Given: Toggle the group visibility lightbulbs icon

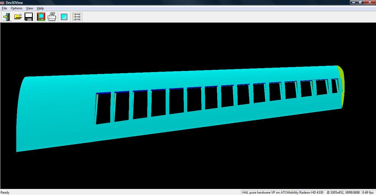Looking at the screenshot, I should tap(76, 17).
